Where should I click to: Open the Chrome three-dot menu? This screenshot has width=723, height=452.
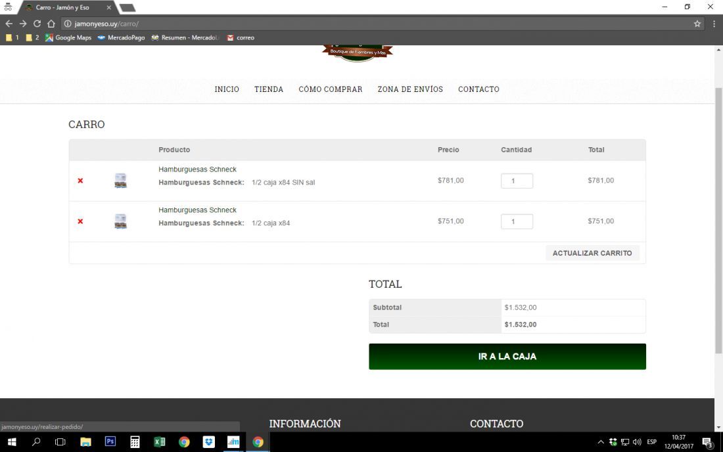pyautogui.click(x=714, y=24)
